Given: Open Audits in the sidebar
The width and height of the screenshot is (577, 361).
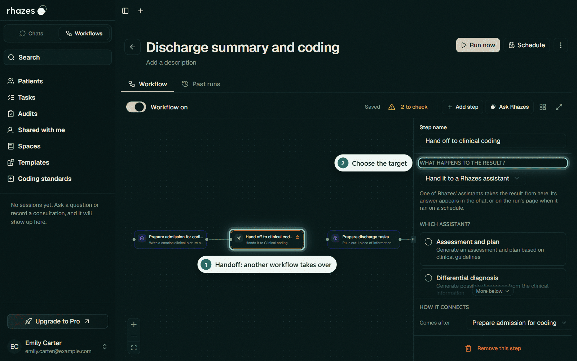Looking at the screenshot, I should tap(23, 114).
